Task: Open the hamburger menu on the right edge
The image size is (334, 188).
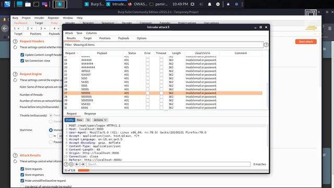Action: point(330,28)
